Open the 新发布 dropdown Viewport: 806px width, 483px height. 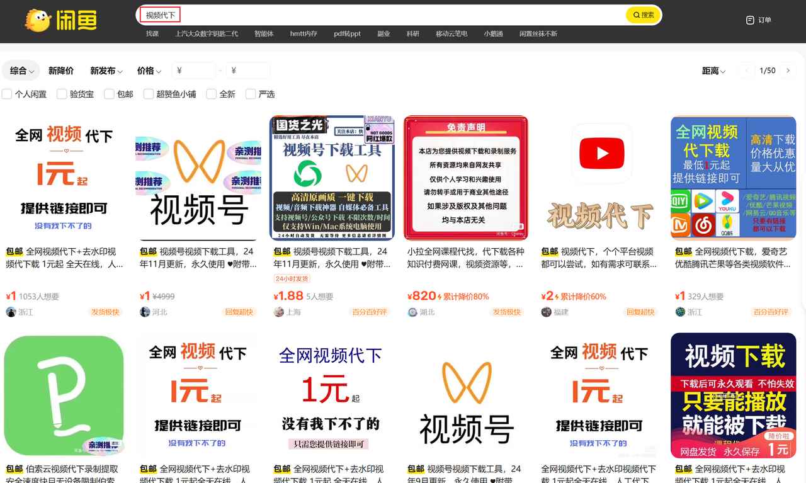pyautogui.click(x=106, y=71)
